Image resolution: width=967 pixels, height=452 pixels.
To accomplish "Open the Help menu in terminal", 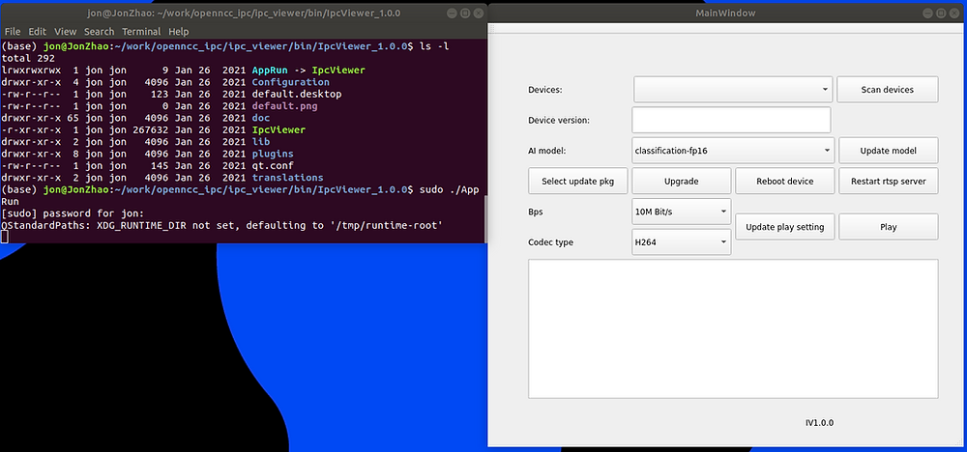I will [178, 32].
